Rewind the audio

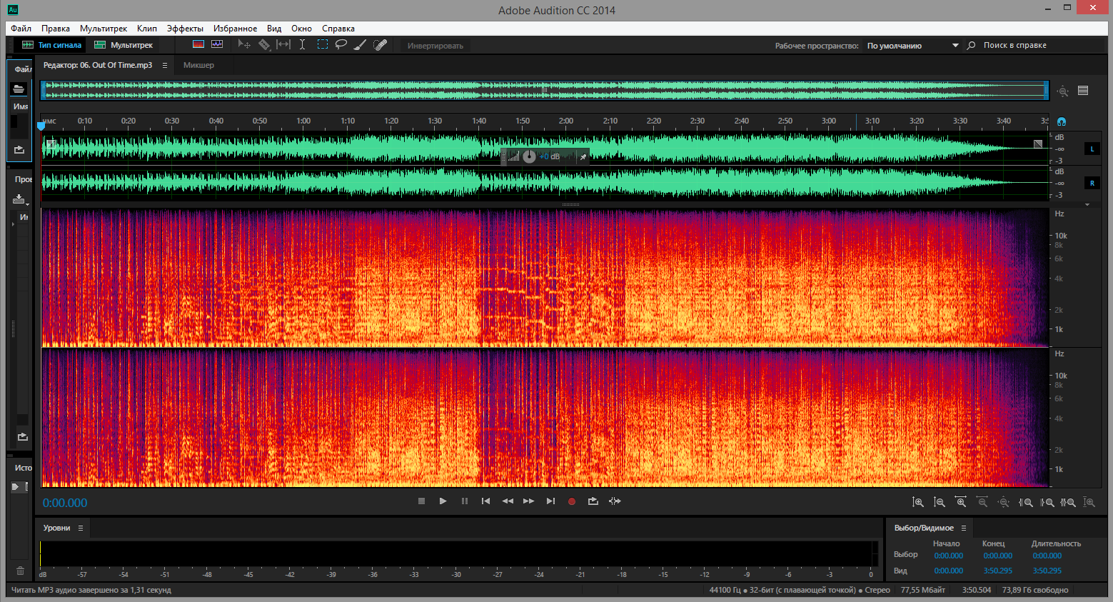click(508, 501)
